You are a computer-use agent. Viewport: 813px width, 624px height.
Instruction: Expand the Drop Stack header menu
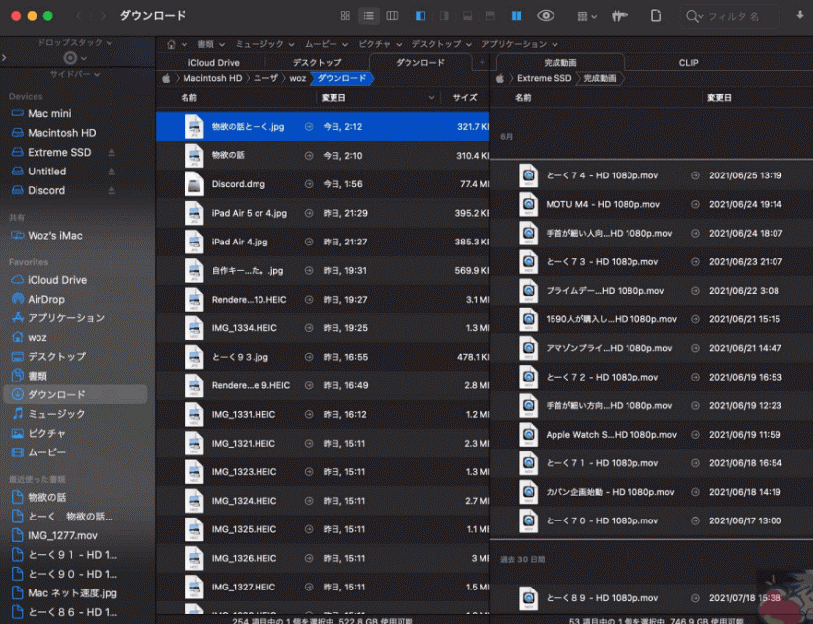pos(75,43)
